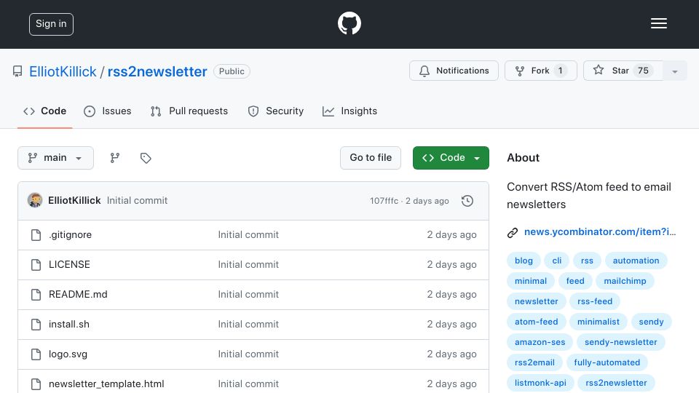Click the Sign in button
The height and width of the screenshot is (393, 699).
coord(51,24)
